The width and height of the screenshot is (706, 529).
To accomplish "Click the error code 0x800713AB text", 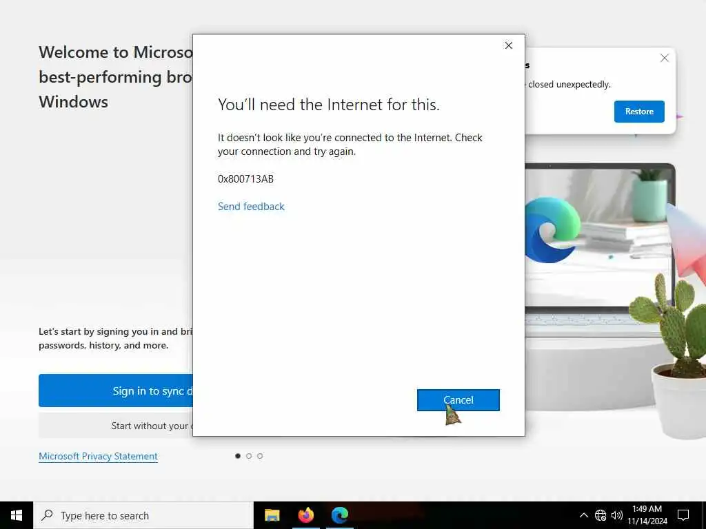I will [246, 179].
